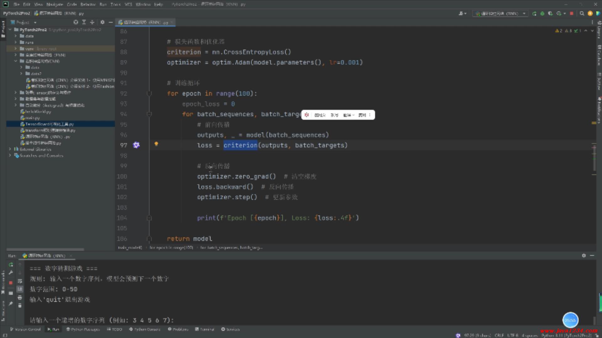The image size is (602, 338).
Task: Rerun the script from Run panel
Action: 11,265
